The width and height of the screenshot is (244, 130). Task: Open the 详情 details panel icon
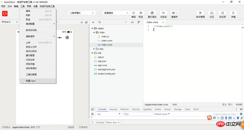(x=233, y=13)
